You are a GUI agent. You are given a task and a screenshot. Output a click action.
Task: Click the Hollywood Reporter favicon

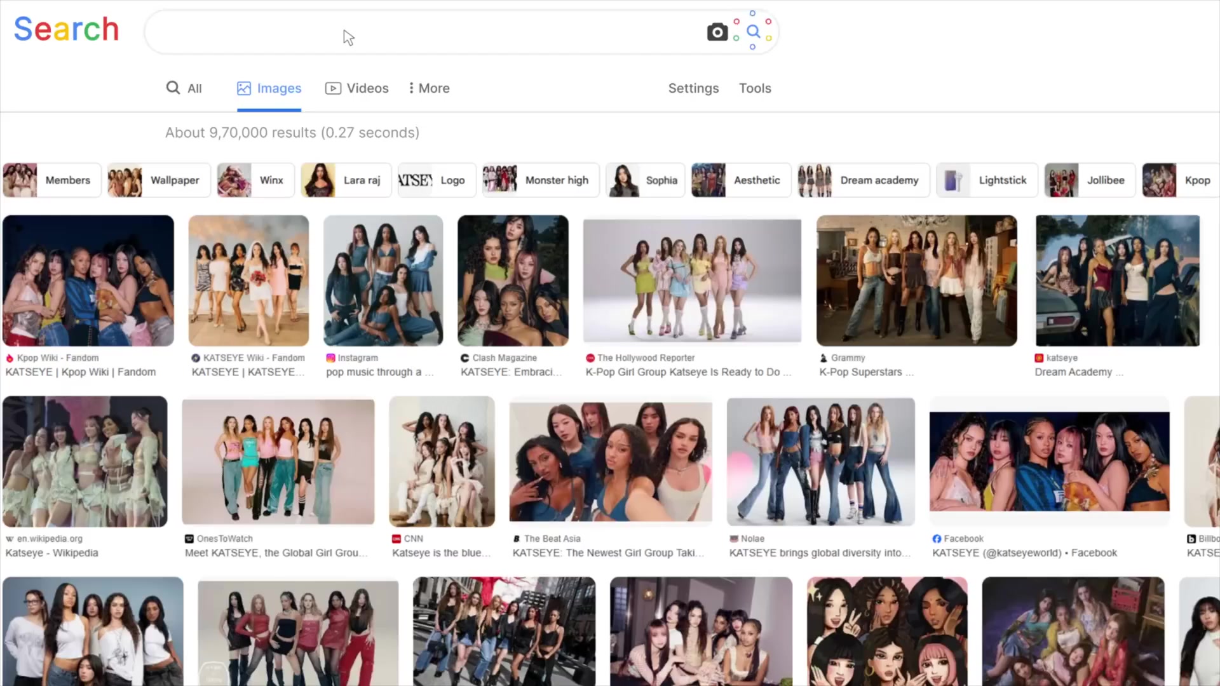590,358
